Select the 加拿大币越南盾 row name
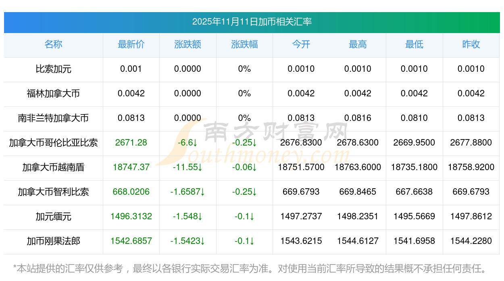504x281 pixels. tap(53, 167)
